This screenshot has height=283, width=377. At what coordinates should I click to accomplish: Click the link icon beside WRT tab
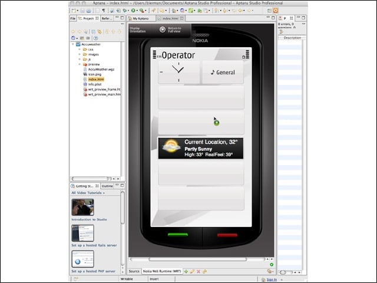(204, 271)
